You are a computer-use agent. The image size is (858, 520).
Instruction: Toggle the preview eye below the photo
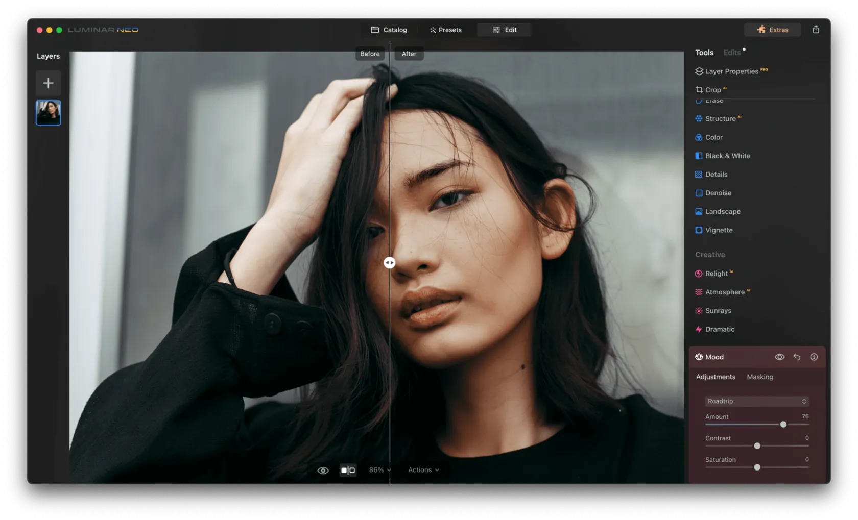click(x=323, y=471)
